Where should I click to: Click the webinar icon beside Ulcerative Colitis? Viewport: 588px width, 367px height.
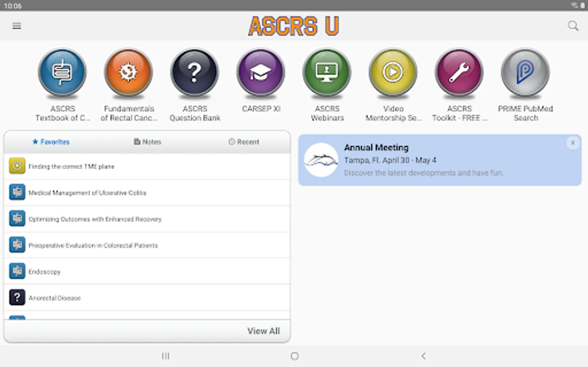click(x=17, y=192)
